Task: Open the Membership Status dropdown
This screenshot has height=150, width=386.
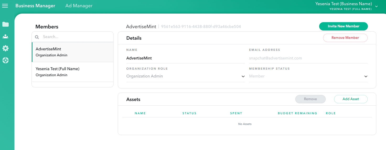Action: (x=308, y=76)
